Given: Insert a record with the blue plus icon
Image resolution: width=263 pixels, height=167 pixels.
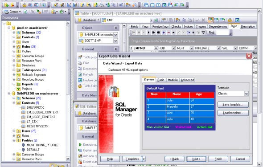Looking at the screenshot, I should (164, 33).
